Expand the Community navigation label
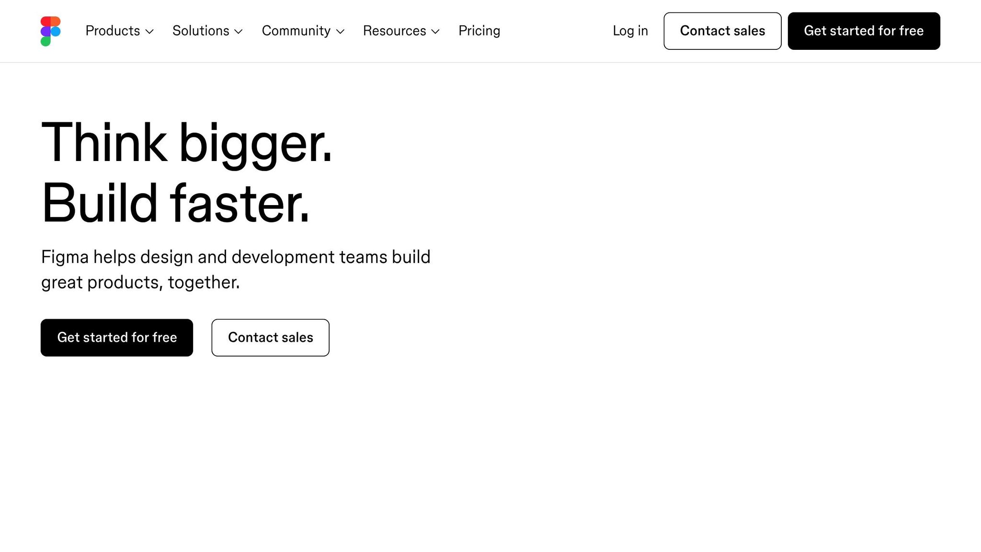The image size is (981, 552). pos(296,31)
